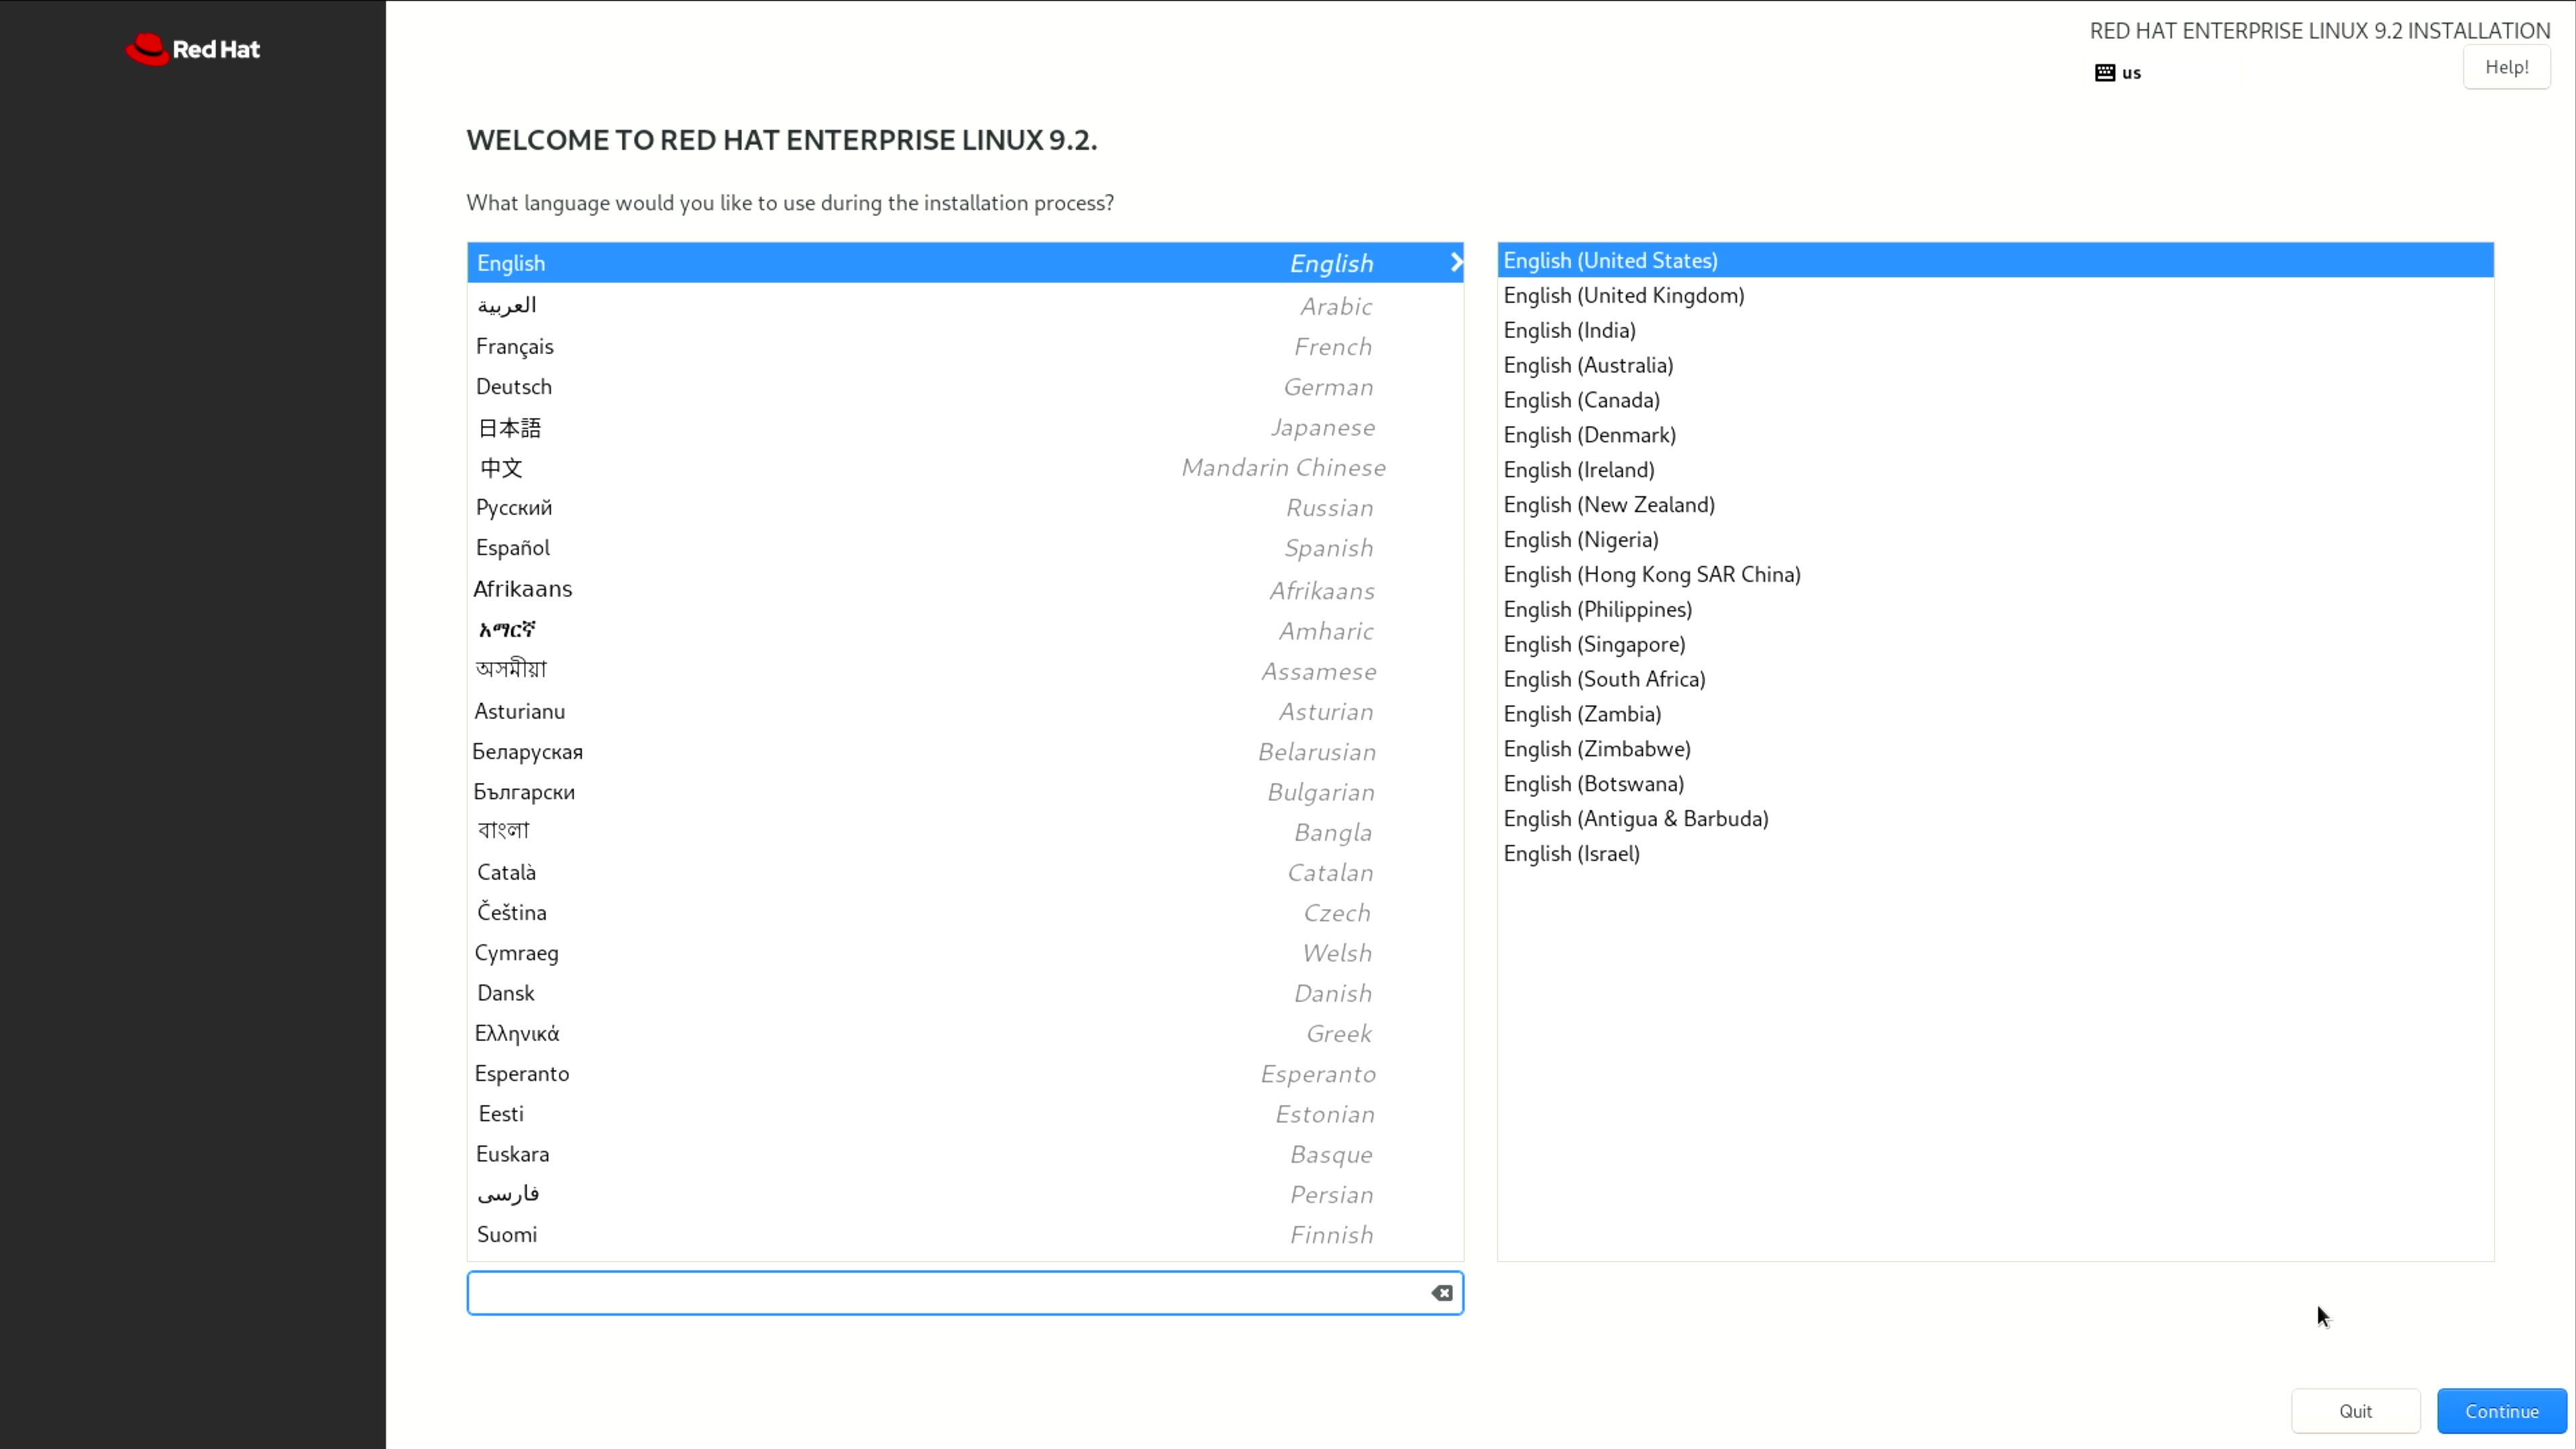Select Afrikaans language row
The width and height of the screenshot is (2576, 1449).
965,589
